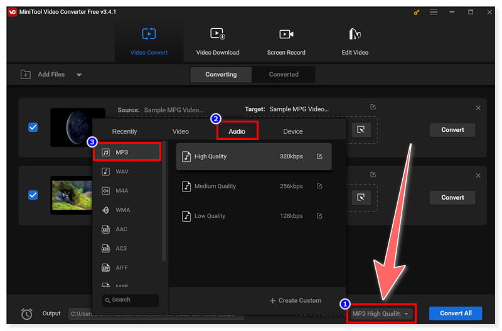502x331 pixels.
Task: Open the MP3 High Quality format dropdown
Action: tap(380, 313)
